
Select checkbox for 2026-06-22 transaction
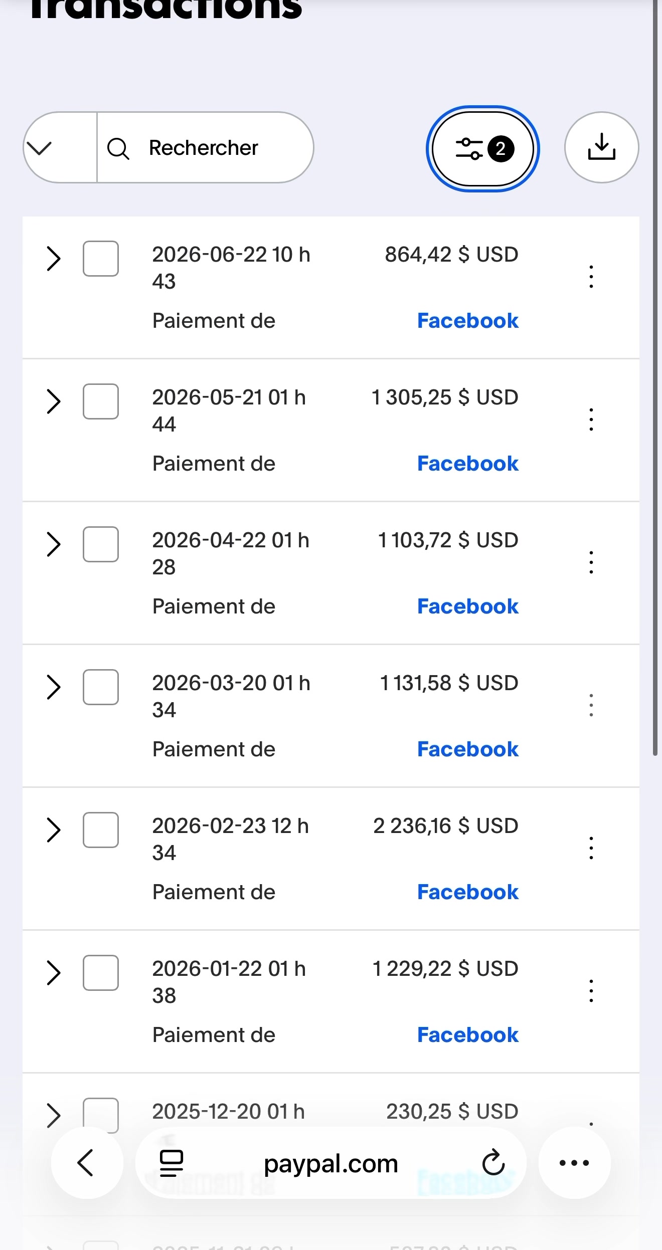(x=101, y=259)
